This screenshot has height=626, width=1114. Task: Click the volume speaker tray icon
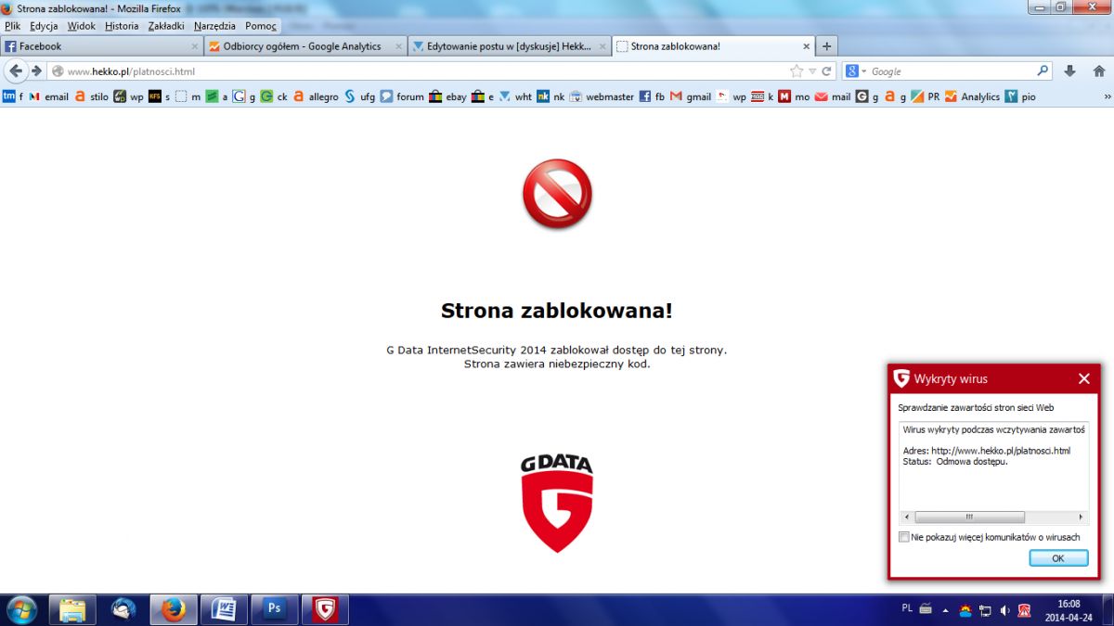tap(1004, 610)
